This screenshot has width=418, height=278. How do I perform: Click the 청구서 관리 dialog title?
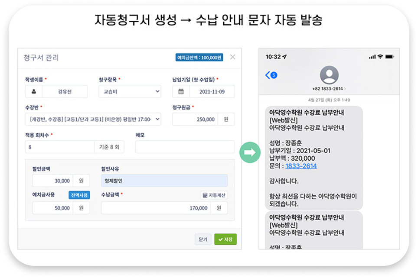click(41, 58)
